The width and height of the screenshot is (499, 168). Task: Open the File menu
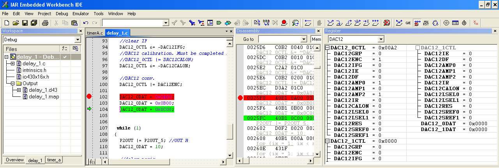pyautogui.click(x=5, y=14)
